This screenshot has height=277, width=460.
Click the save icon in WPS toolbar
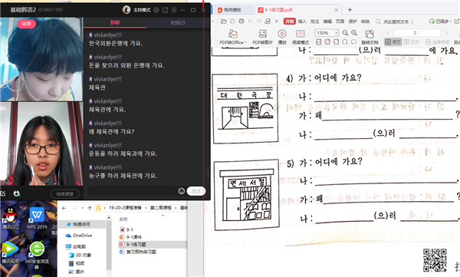tap(232, 21)
